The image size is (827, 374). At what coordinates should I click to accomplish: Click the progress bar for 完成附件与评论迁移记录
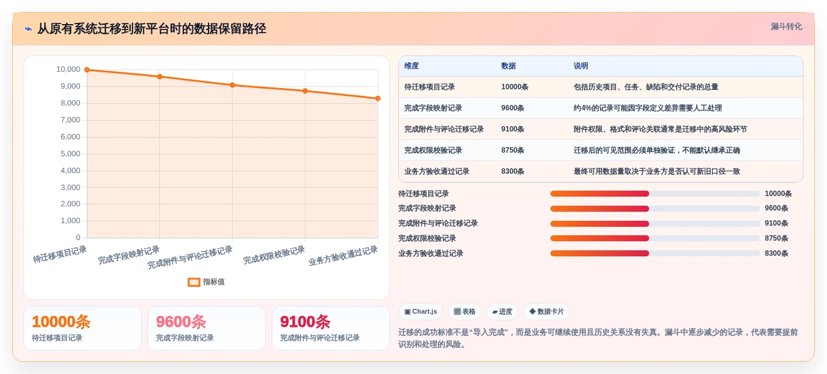pyautogui.click(x=655, y=224)
